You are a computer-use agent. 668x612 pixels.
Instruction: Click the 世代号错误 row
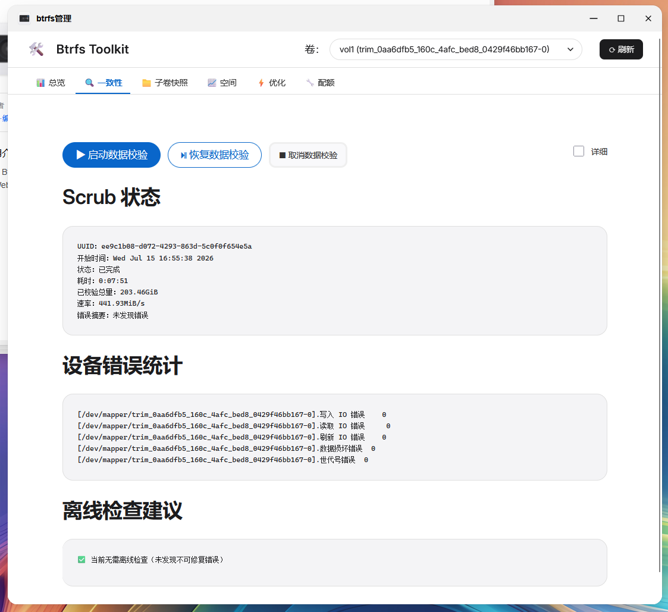pyautogui.click(x=223, y=460)
